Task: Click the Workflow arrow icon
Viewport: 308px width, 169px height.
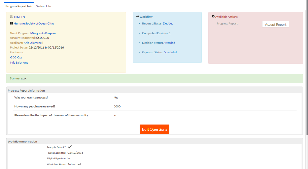Action: pos(138,16)
